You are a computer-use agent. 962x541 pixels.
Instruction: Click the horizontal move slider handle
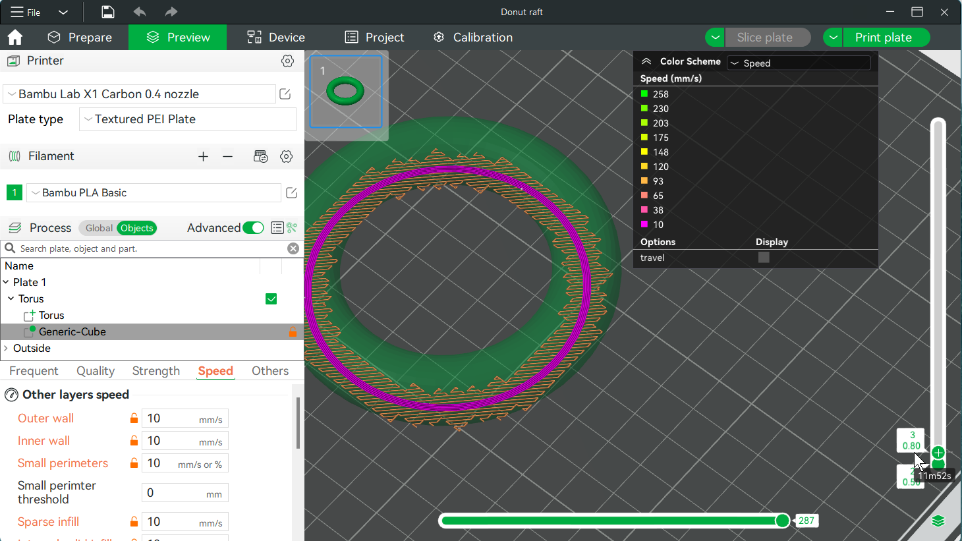782,521
